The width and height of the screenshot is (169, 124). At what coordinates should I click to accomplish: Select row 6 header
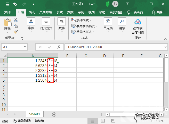click(x=4, y=85)
